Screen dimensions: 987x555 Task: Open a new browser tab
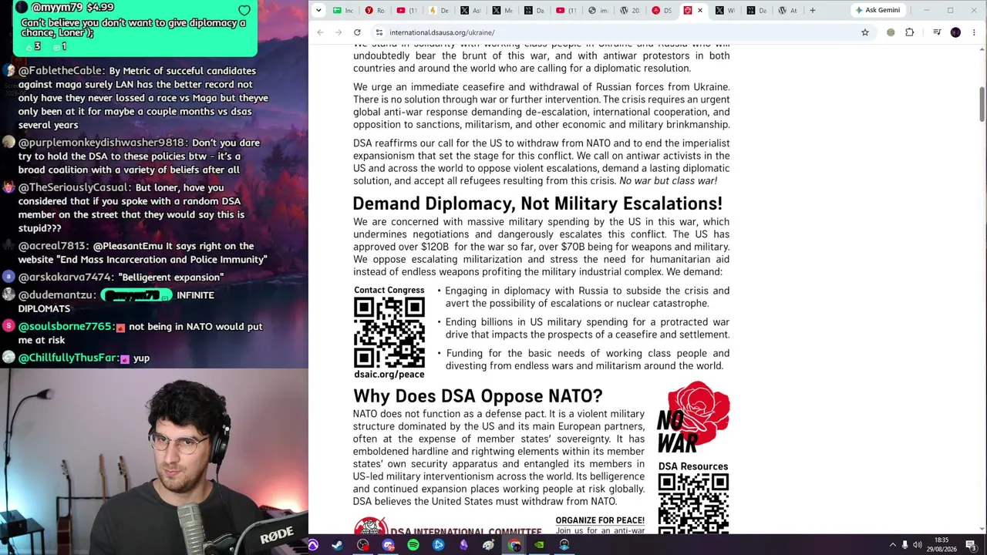pos(812,10)
